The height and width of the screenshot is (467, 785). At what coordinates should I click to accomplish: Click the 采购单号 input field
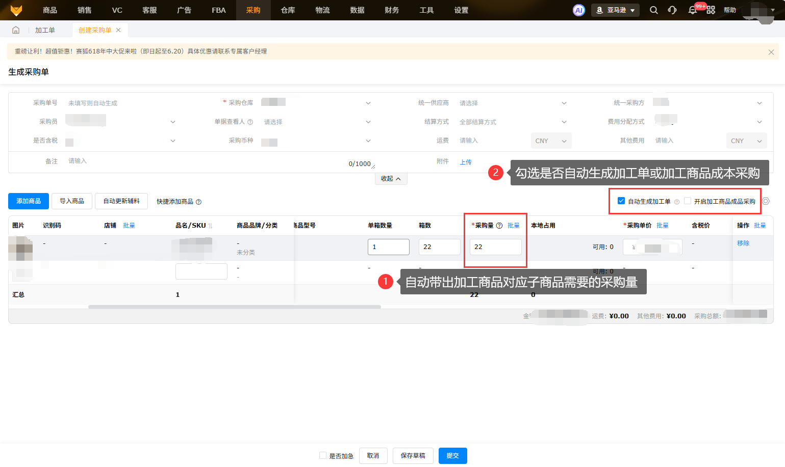[x=121, y=103]
